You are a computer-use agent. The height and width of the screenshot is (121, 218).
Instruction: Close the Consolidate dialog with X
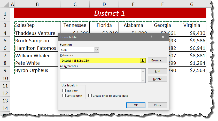click(x=163, y=37)
